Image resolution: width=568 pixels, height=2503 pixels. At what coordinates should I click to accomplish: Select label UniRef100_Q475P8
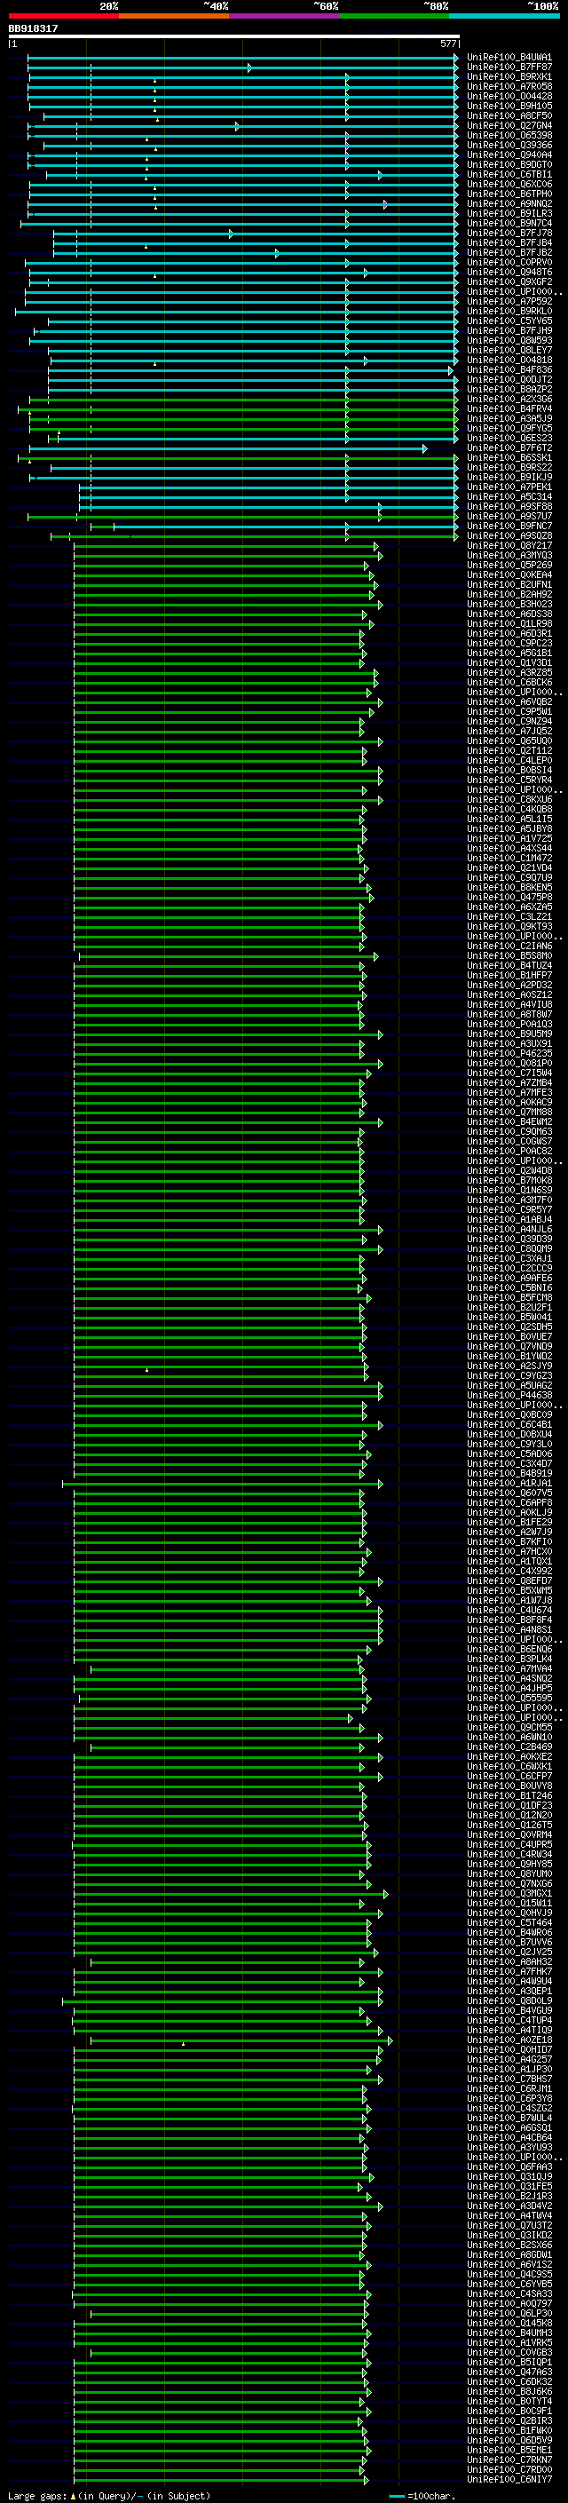point(509,897)
